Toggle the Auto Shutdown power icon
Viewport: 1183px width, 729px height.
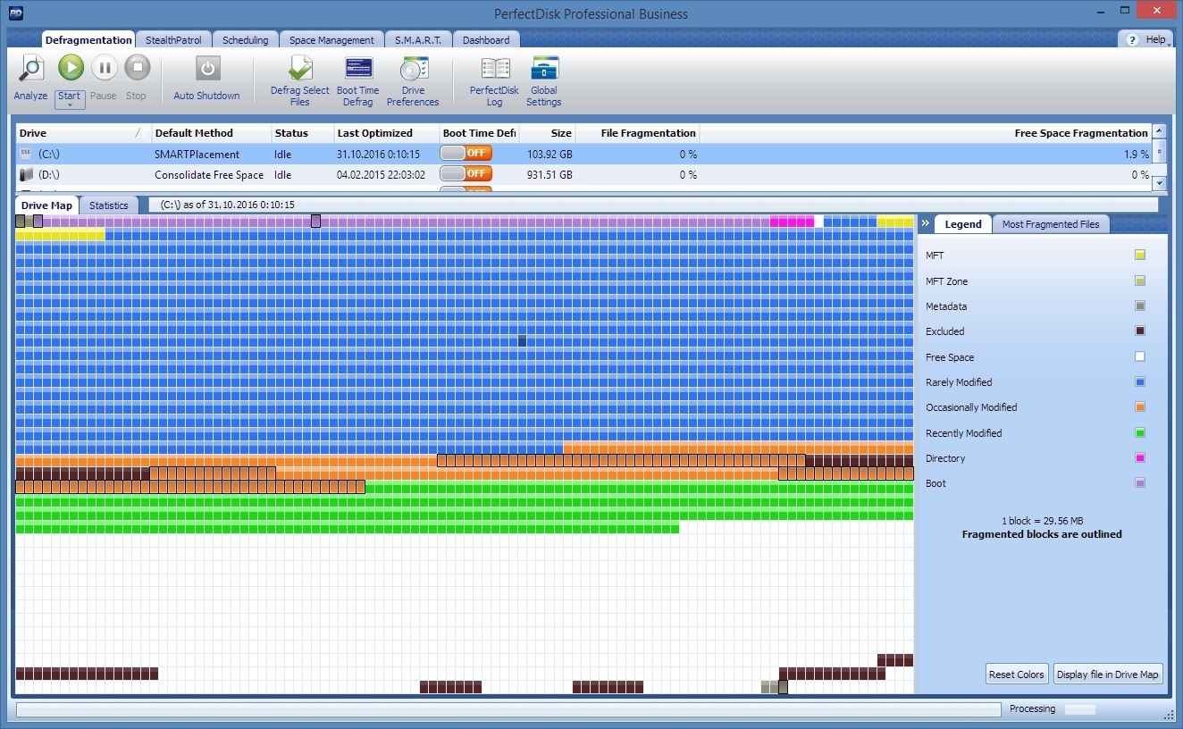click(x=207, y=69)
